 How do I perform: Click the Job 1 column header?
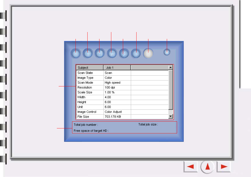click(117, 67)
